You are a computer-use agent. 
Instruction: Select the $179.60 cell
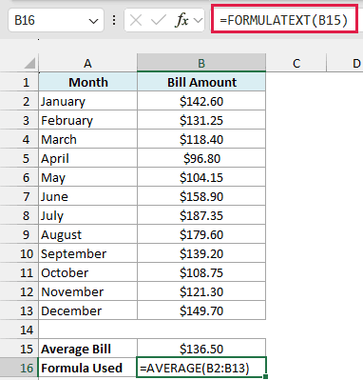click(201, 234)
